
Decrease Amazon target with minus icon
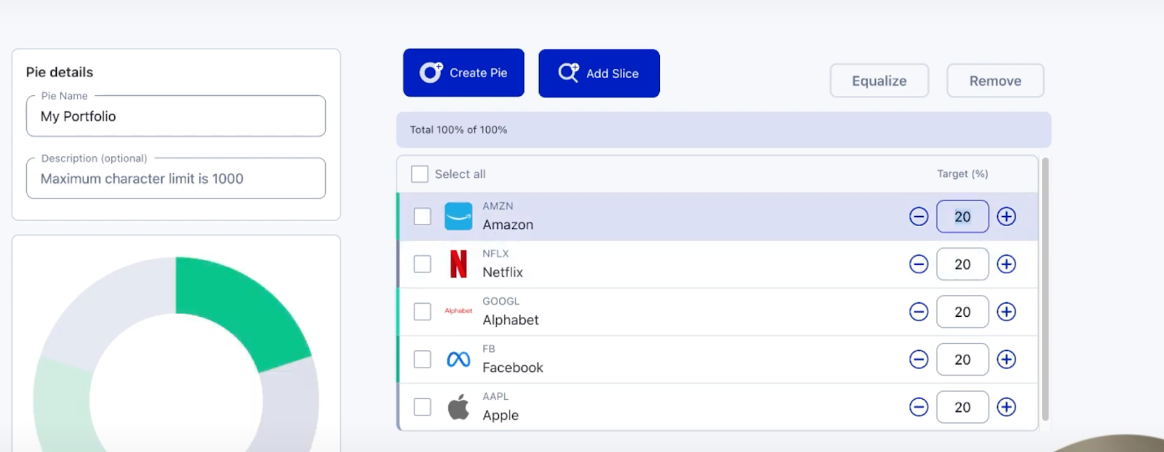click(919, 217)
